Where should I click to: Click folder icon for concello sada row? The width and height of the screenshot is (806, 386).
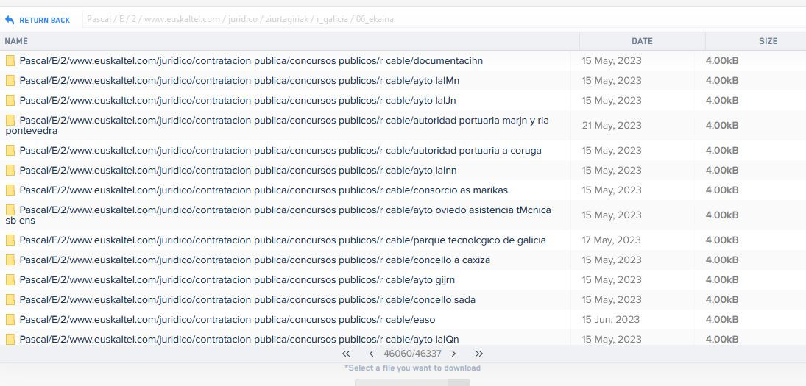pos(10,300)
